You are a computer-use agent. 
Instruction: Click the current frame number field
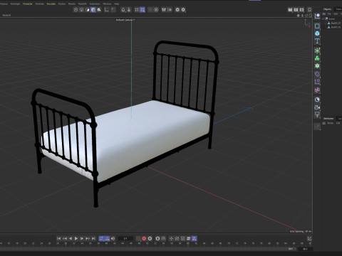125,238
